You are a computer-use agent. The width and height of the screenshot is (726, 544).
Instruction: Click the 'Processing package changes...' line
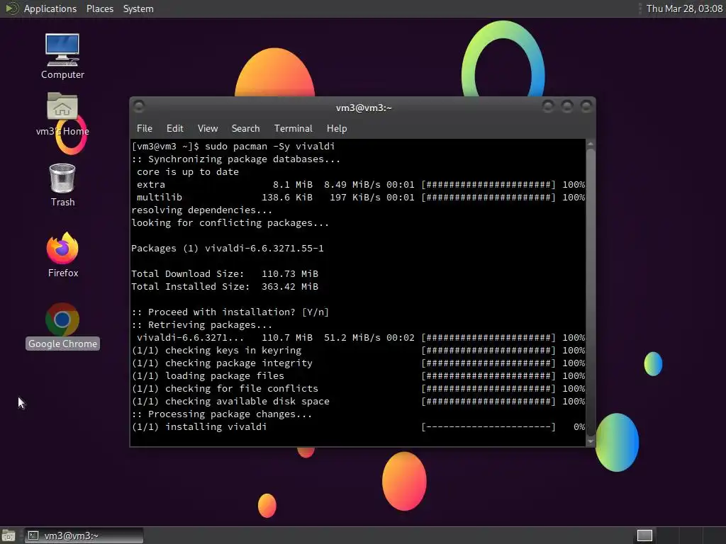click(222, 414)
